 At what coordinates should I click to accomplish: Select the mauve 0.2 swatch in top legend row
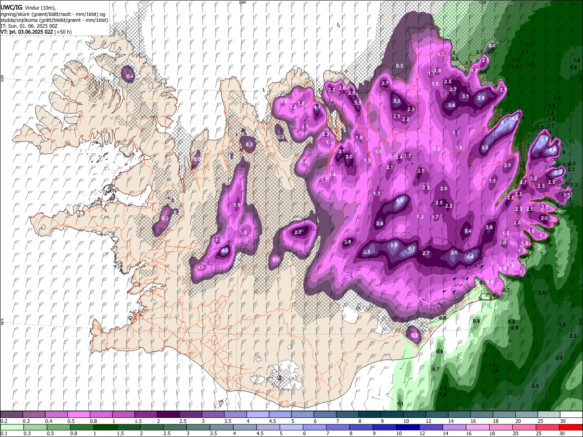pyautogui.click(x=11, y=415)
